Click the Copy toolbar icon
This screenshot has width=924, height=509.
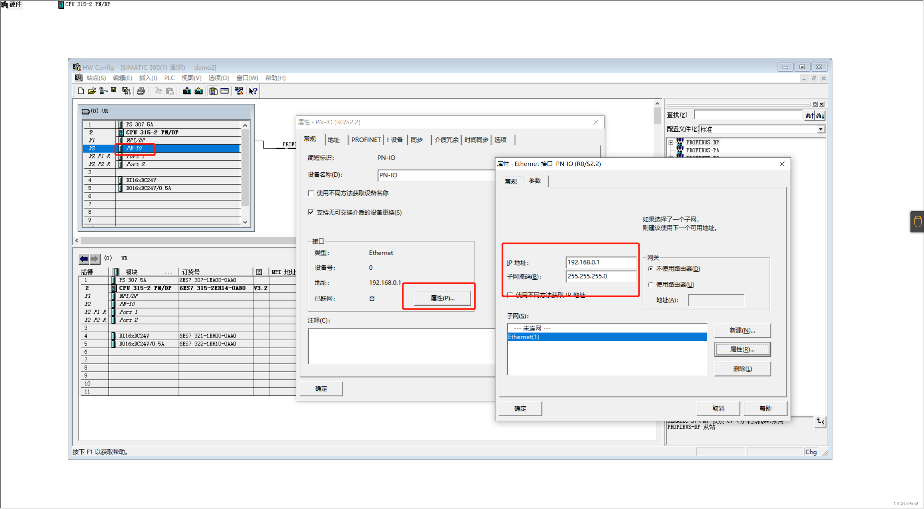(158, 91)
